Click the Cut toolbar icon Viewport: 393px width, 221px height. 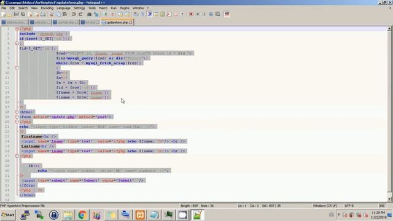tap(52, 14)
